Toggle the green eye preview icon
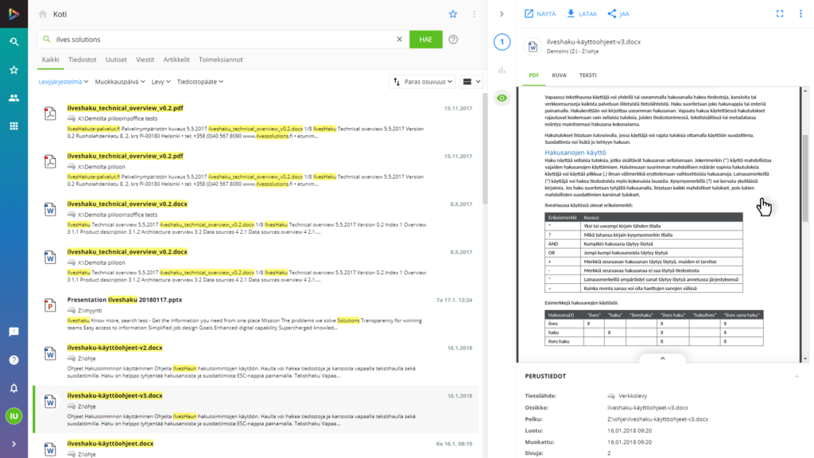814x458 pixels. (502, 98)
